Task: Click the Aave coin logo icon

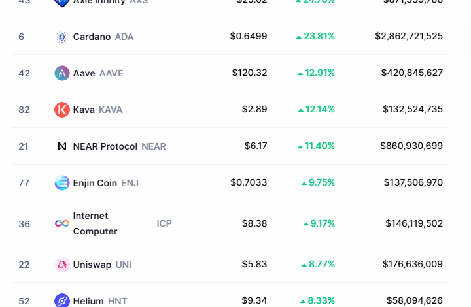Action: click(x=62, y=73)
